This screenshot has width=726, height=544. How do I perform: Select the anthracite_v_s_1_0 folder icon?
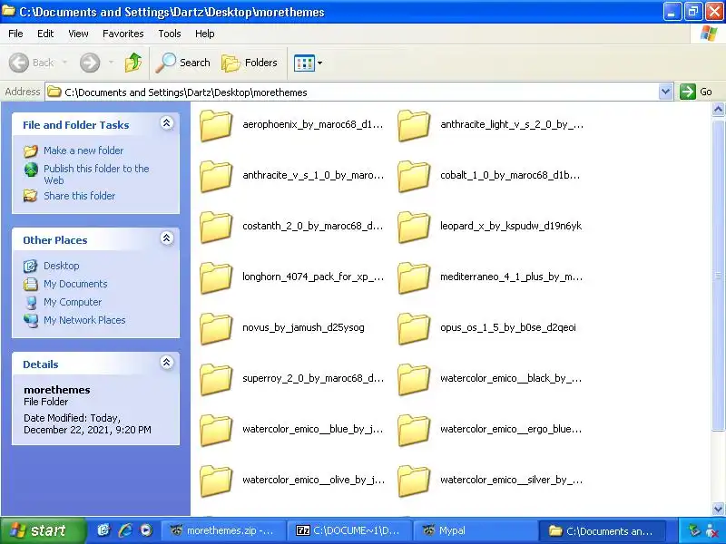[216, 176]
